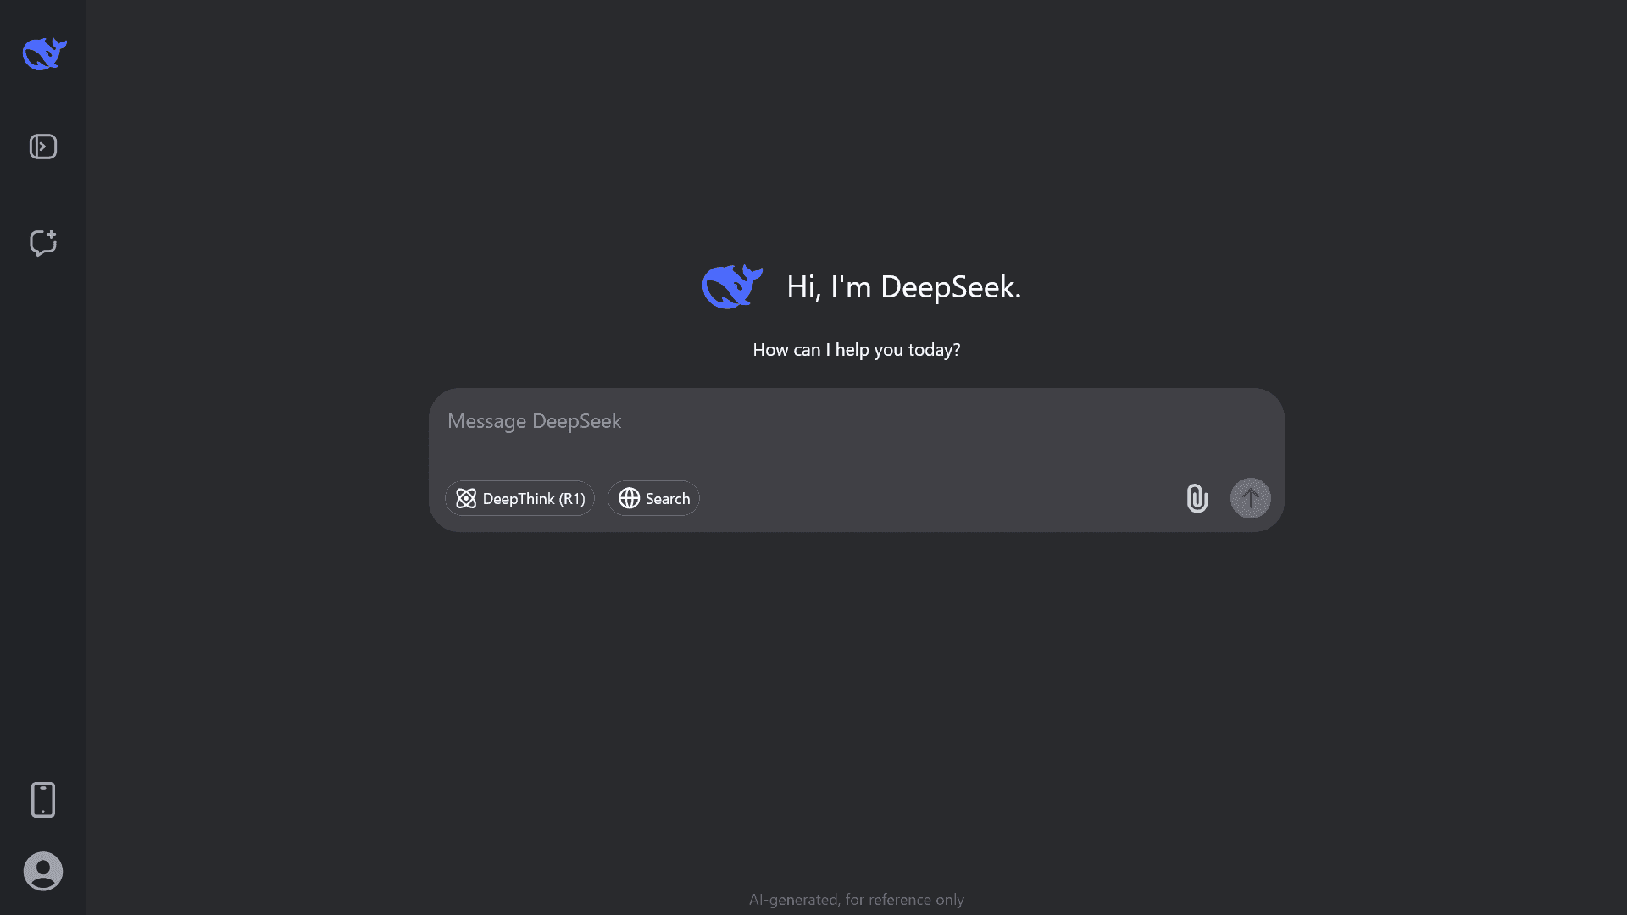Start a new chat
This screenshot has width=1627, height=915.
[x=43, y=243]
